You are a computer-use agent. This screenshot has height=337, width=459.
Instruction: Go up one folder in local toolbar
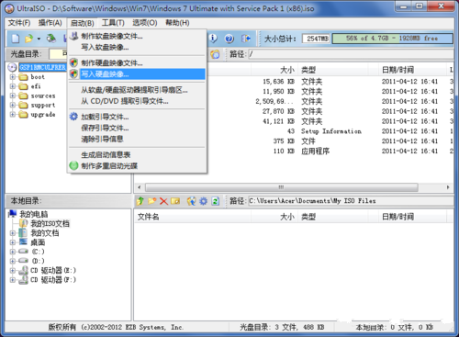140,201
